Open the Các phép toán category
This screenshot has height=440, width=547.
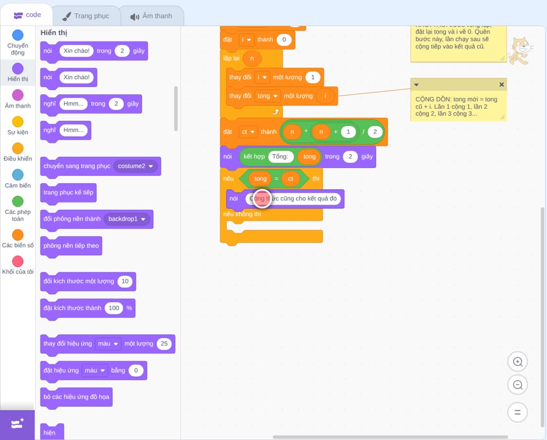(x=18, y=209)
